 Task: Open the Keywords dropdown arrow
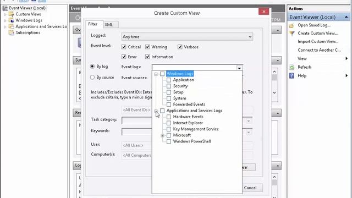pos(249,132)
